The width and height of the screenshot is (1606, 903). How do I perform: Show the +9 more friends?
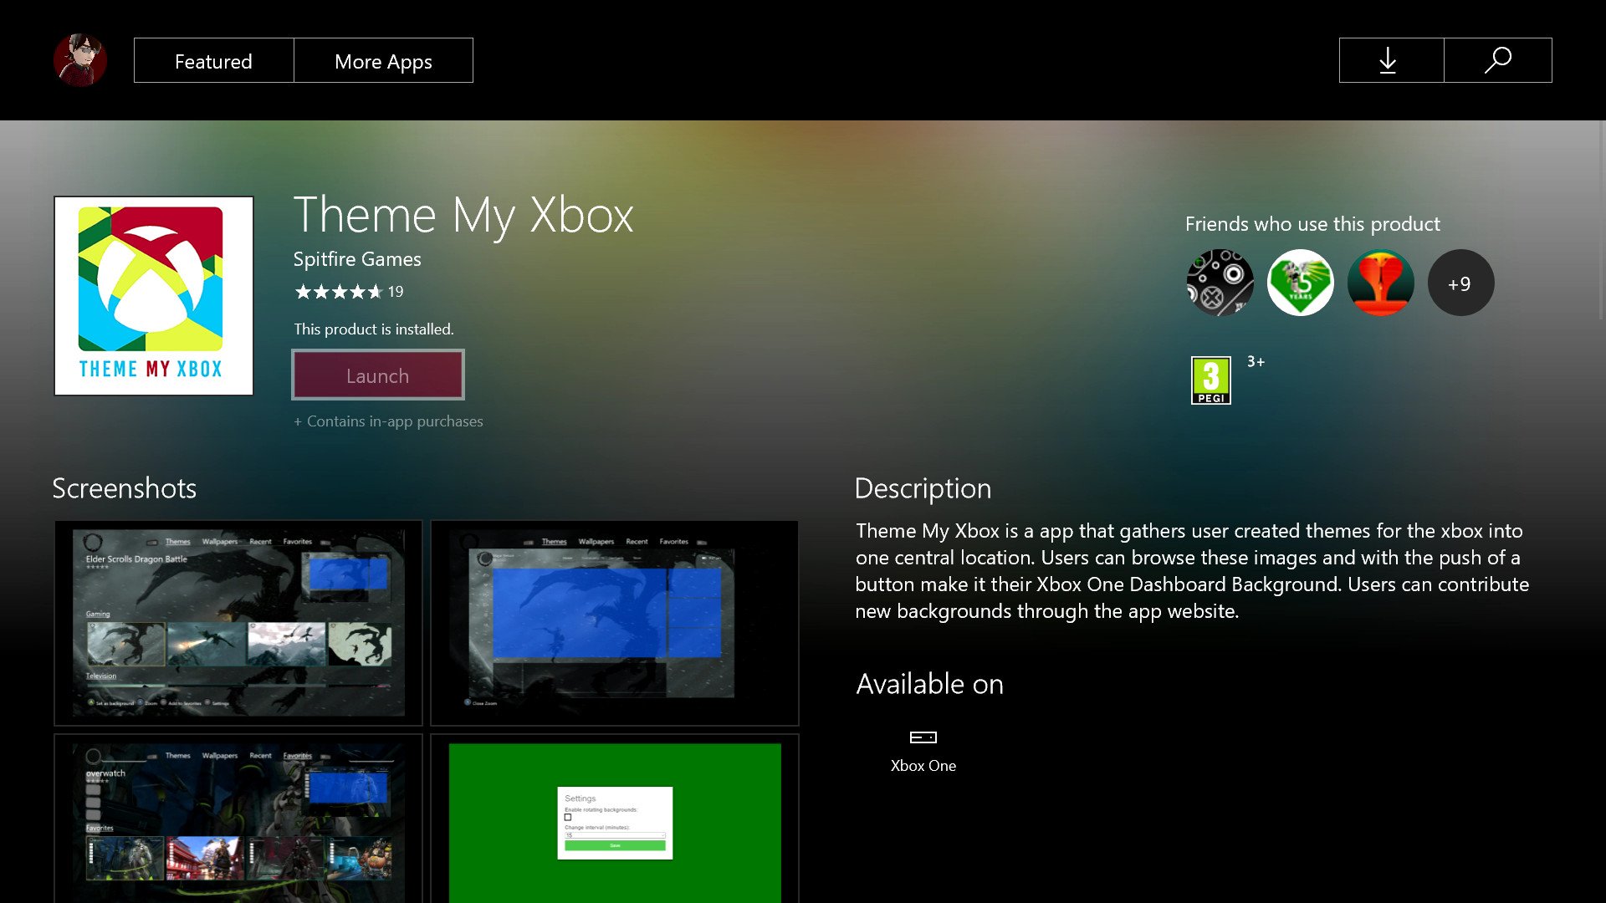point(1460,283)
